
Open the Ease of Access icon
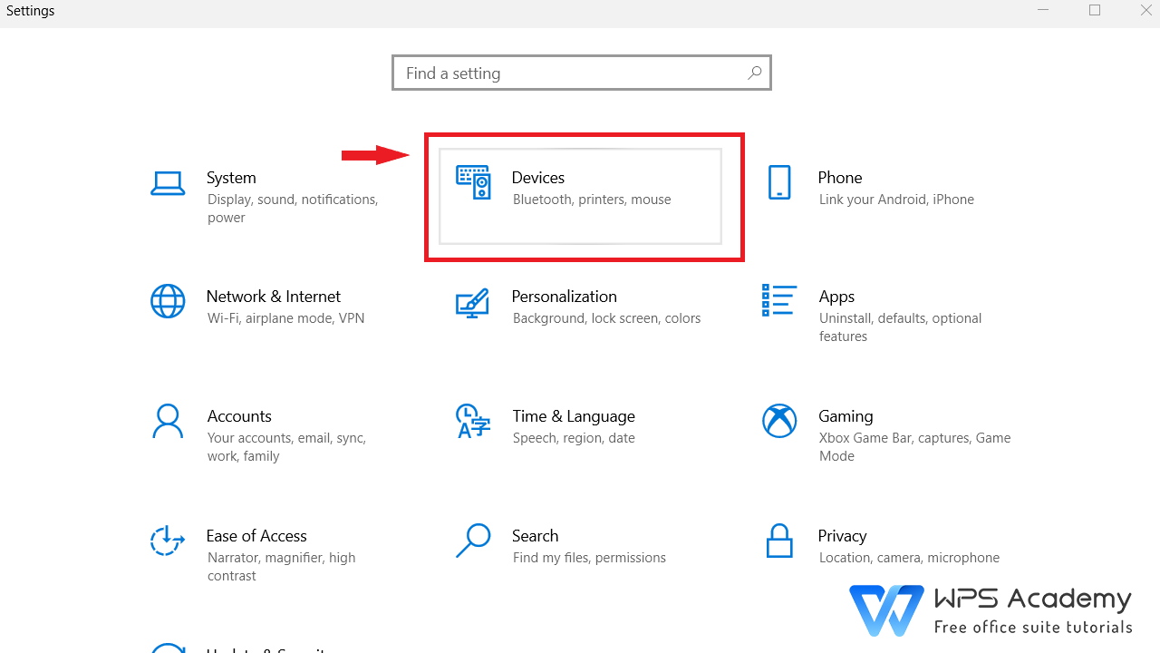[168, 541]
